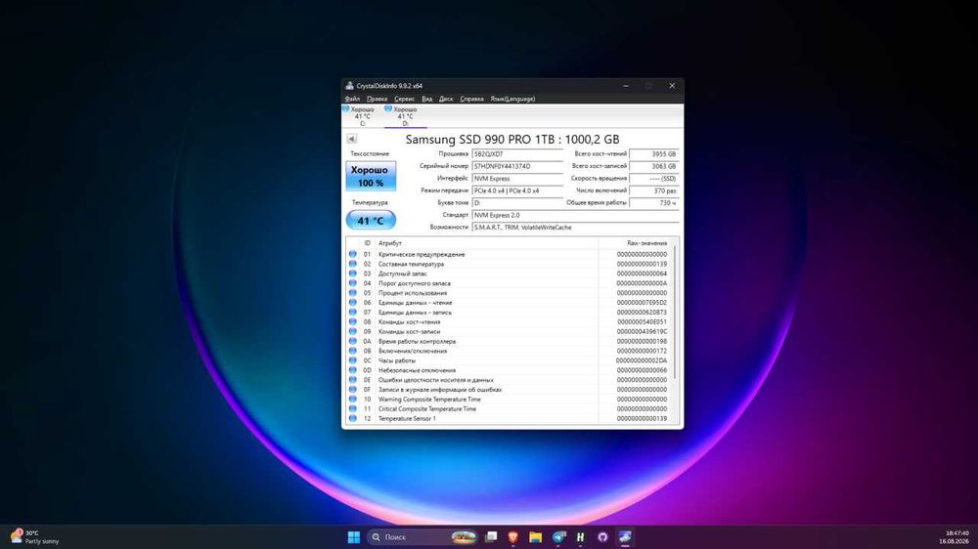The height and width of the screenshot is (549, 978).
Task: Select Время работы контроллера attribute text
Action: (417, 341)
